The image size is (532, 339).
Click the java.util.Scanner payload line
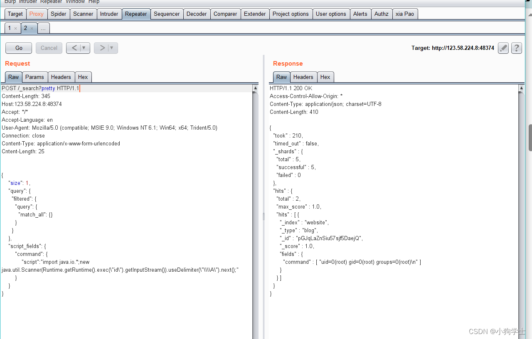pos(120,270)
